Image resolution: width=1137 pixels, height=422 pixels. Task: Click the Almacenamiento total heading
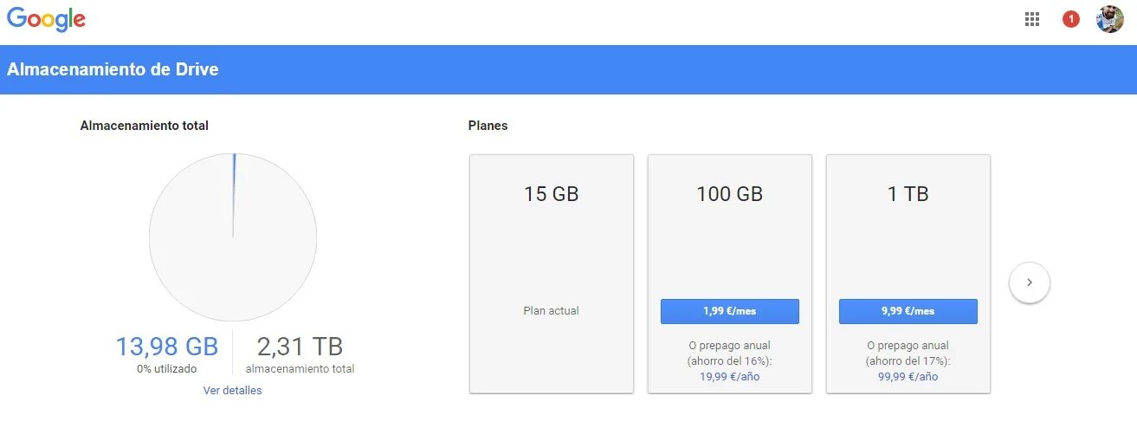tap(145, 126)
